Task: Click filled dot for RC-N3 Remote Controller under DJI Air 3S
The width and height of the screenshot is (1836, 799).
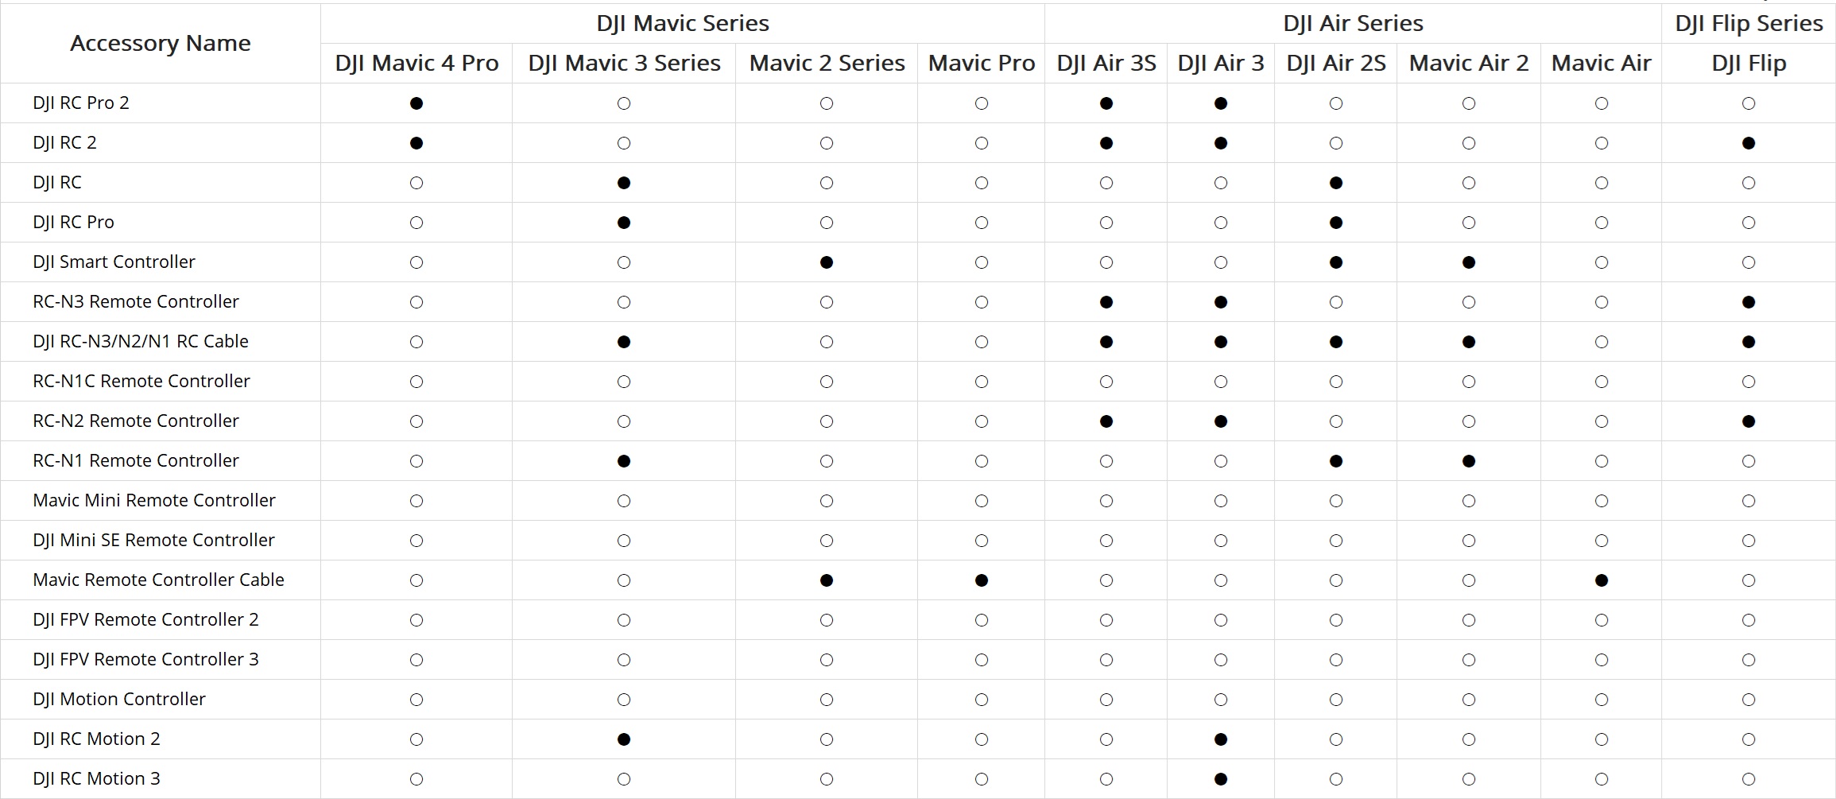Action: coord(1106,302)
